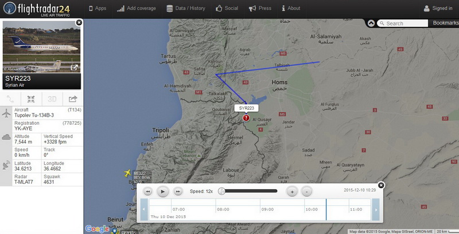This screenshot has width=459, height=234.
Task: Open the 3D view button
Action: [x=52, y=99]
